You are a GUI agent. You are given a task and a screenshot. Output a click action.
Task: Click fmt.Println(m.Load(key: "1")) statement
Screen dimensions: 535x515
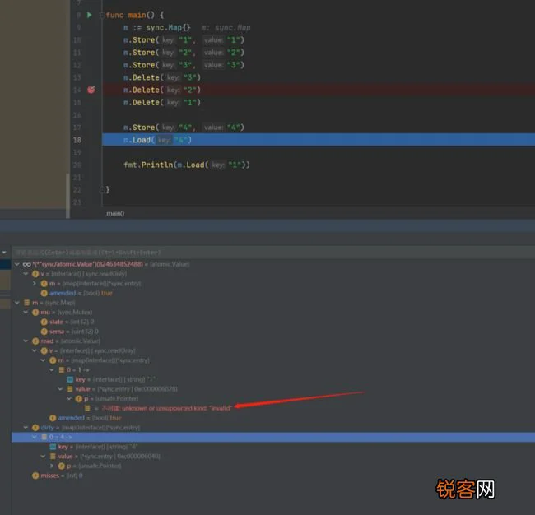click(x=187, y=165)
